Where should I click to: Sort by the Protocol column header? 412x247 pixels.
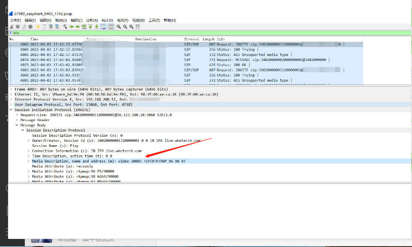192,39
